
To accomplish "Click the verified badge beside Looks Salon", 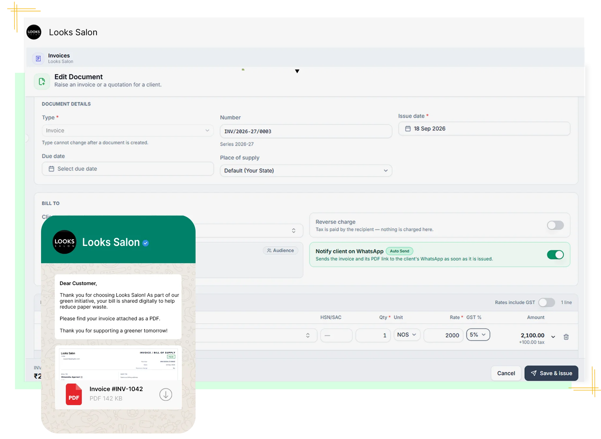I will click(146, 243).
